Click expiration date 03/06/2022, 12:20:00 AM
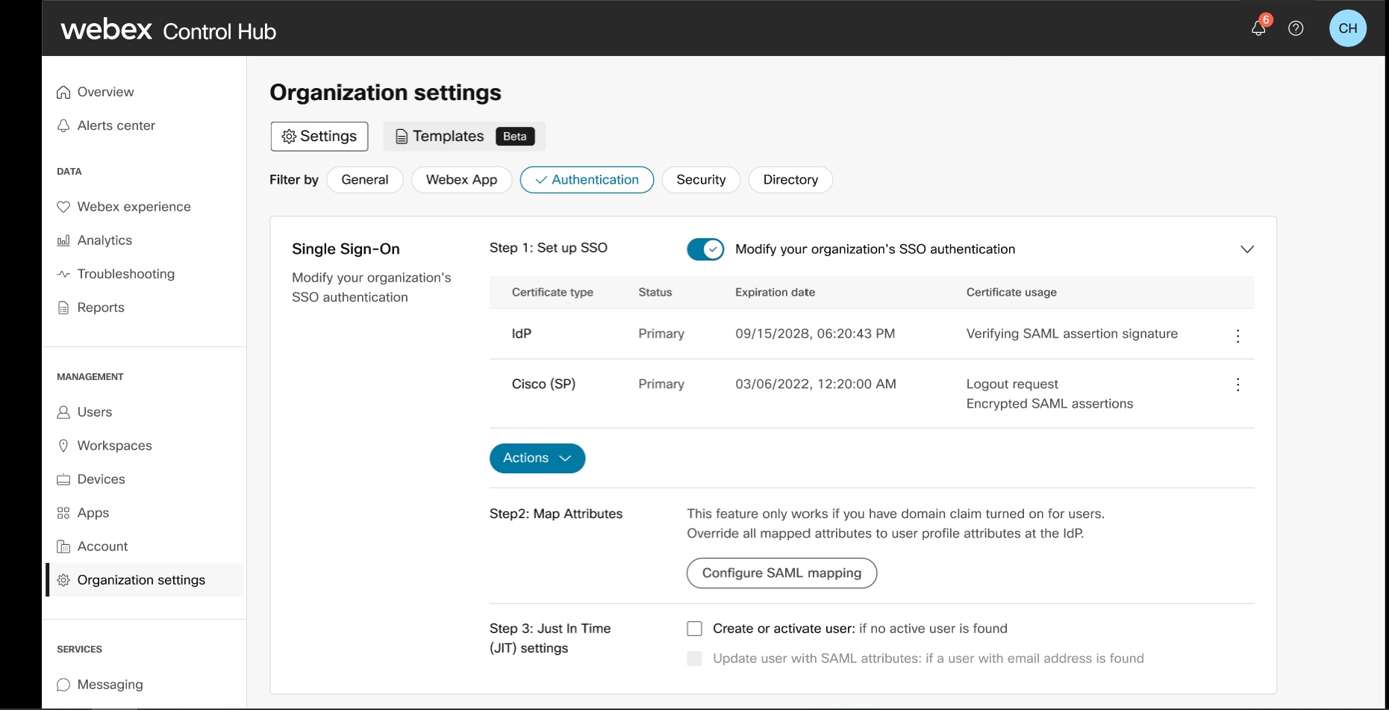 (x=816, y=384)
